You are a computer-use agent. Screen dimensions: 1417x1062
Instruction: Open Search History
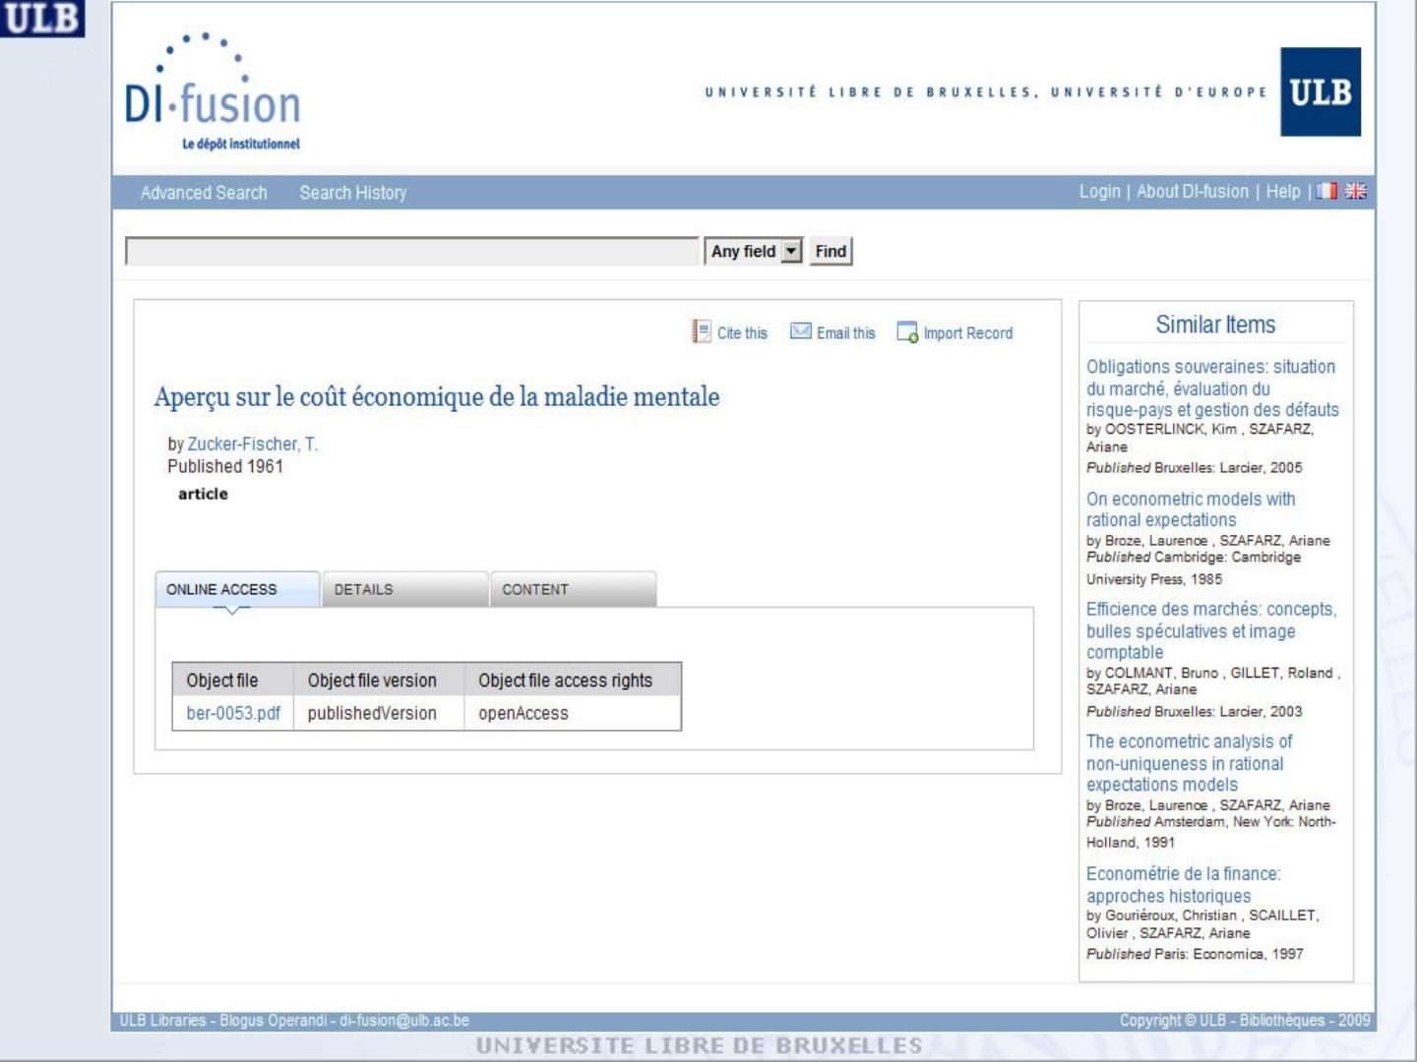point(353,193)
